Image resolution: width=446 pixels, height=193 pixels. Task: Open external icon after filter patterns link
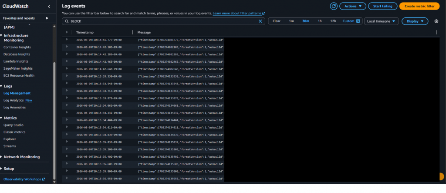click(264, 13)
